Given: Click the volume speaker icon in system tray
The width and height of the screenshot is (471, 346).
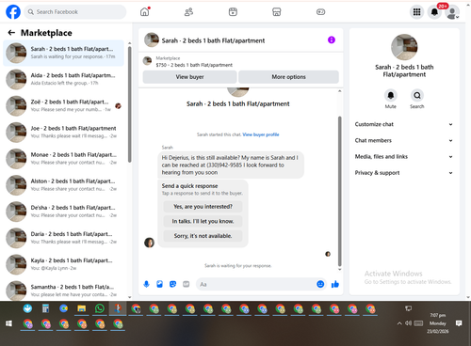Looking at the screenshot, I should point(408,323).
